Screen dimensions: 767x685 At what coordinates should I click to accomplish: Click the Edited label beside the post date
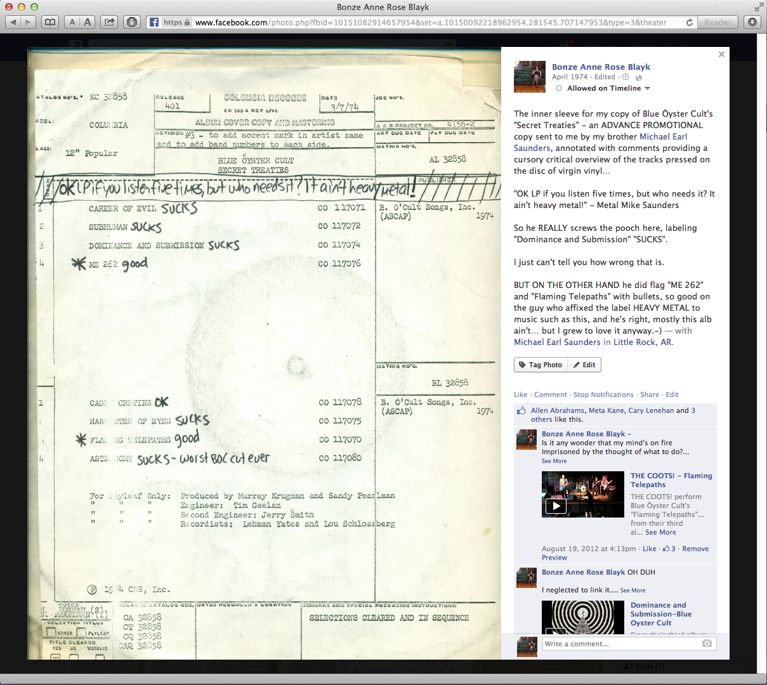tap(605, 77)
